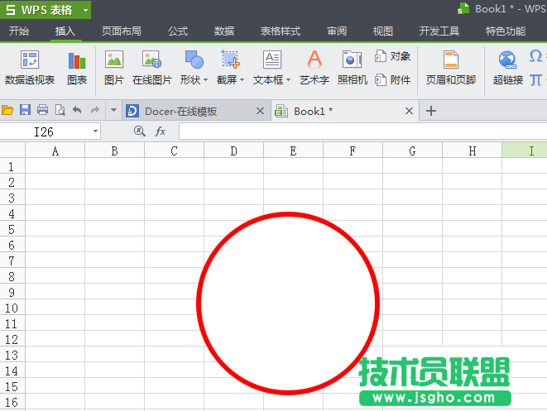Insert an 附件 attachment
This screenshot has height=411, width=547.
click(393, 80)
